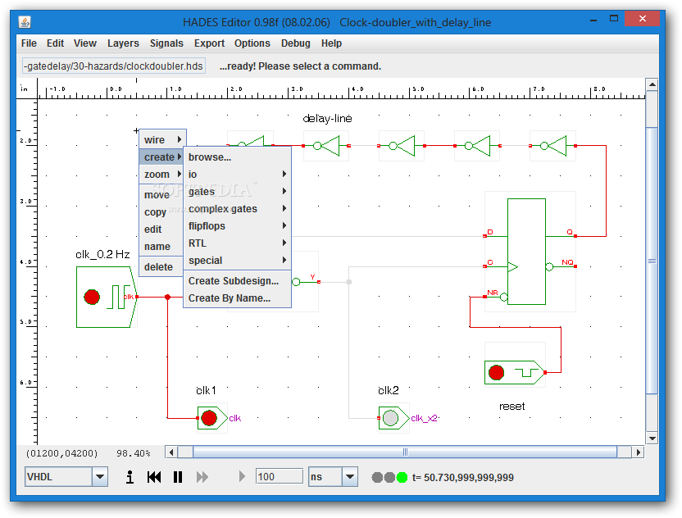Image resolution: width=682 pixels, height=518 pixels.
Task: Click the fast-forward simulation button
Action: click(x=202, y=477)
